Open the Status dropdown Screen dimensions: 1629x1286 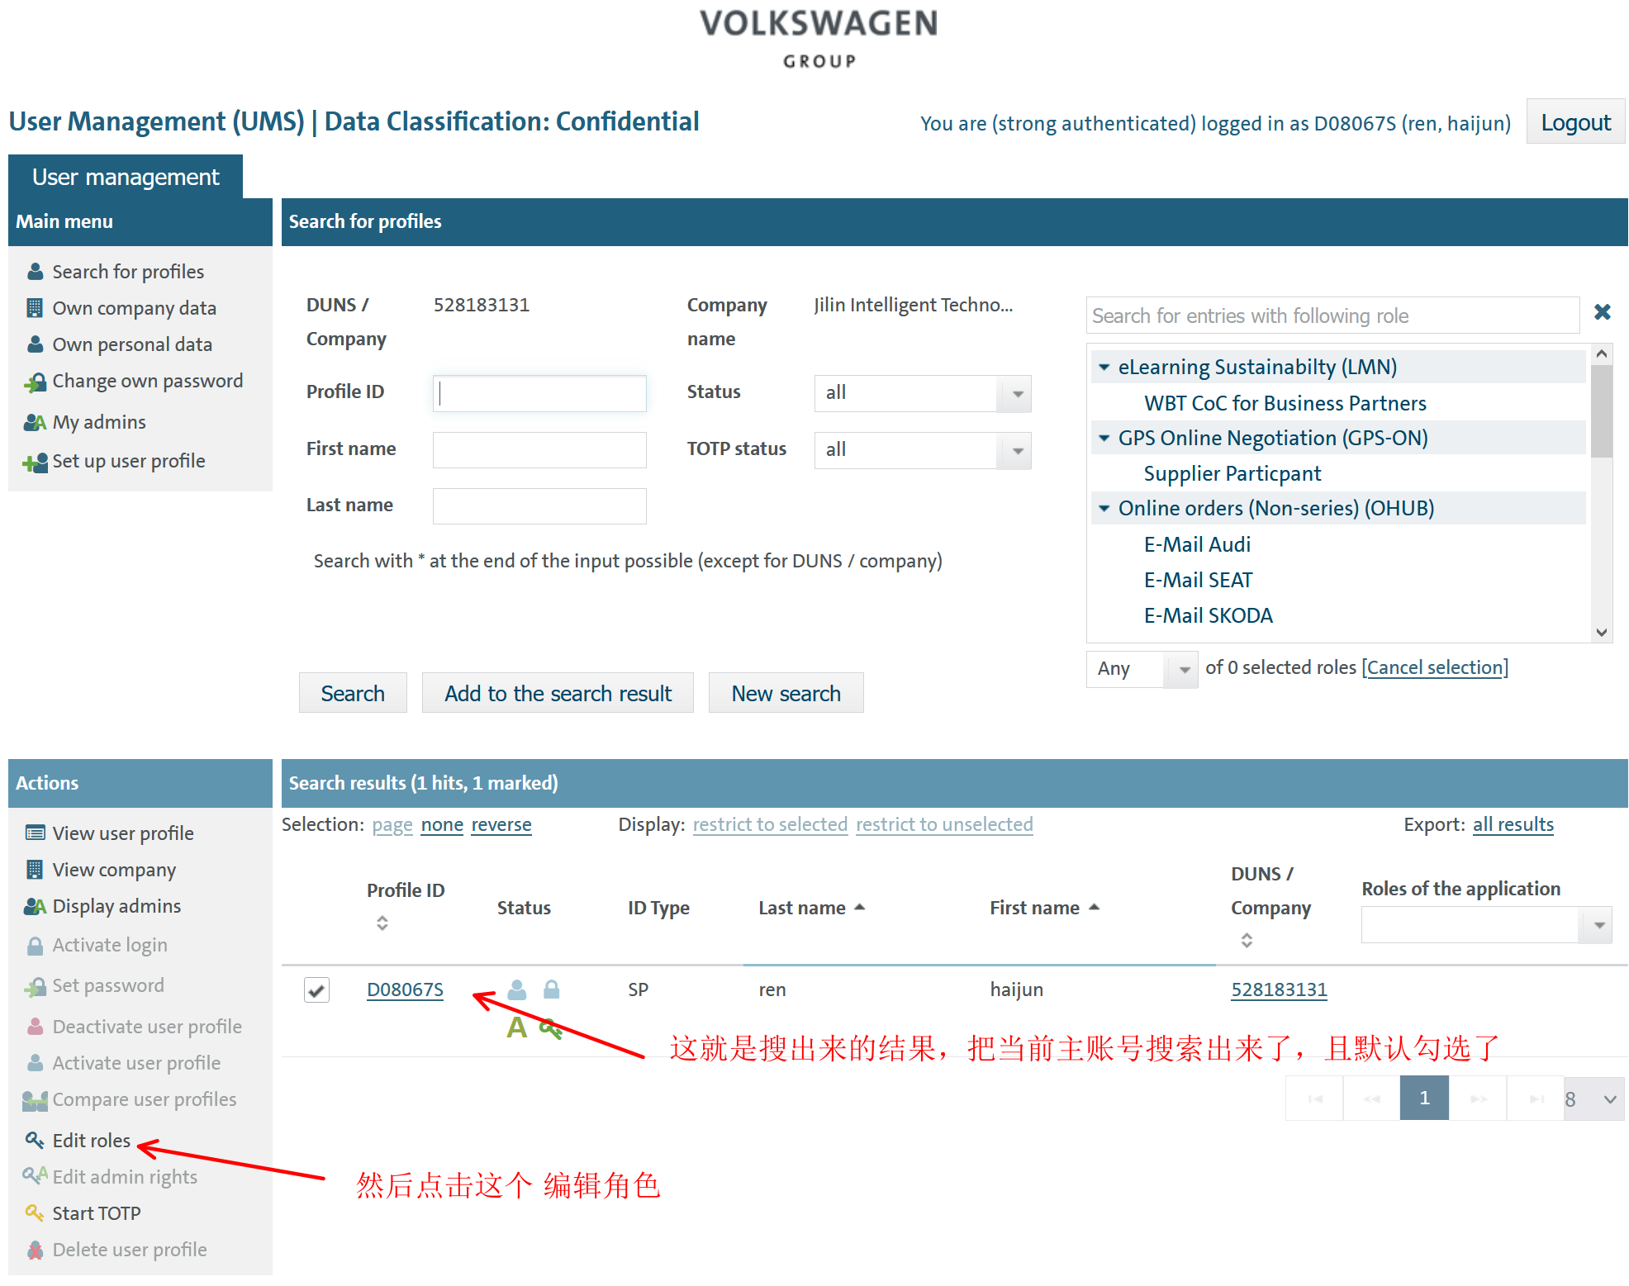(x=922, y=393)
